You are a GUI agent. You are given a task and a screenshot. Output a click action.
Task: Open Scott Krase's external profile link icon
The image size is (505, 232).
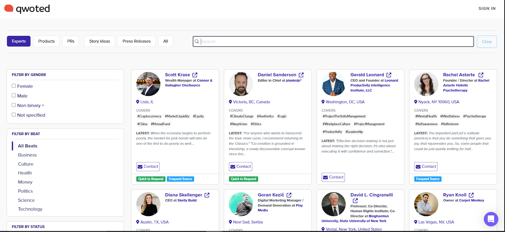coord(195,75)
